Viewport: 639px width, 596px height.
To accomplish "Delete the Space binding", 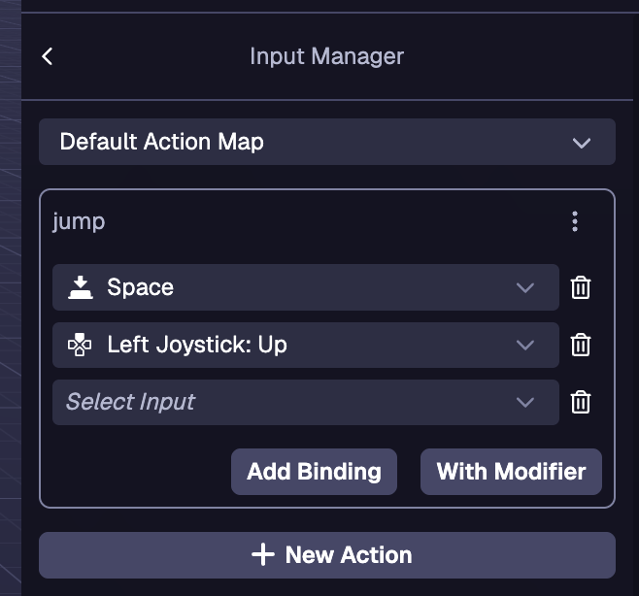I will pos(581,287).
